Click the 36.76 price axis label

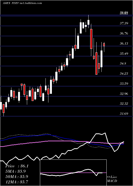124,33
